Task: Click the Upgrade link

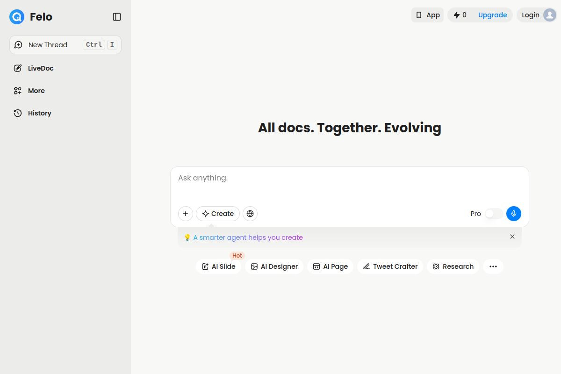Action: point(492,15)
